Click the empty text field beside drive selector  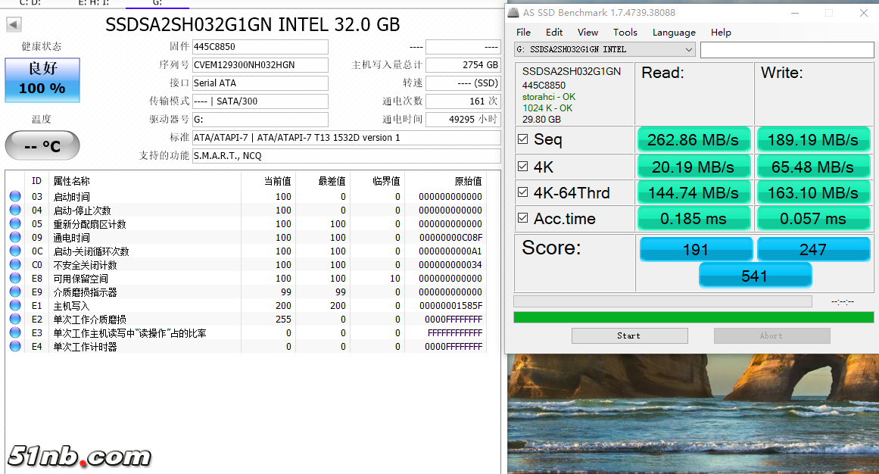785,50
